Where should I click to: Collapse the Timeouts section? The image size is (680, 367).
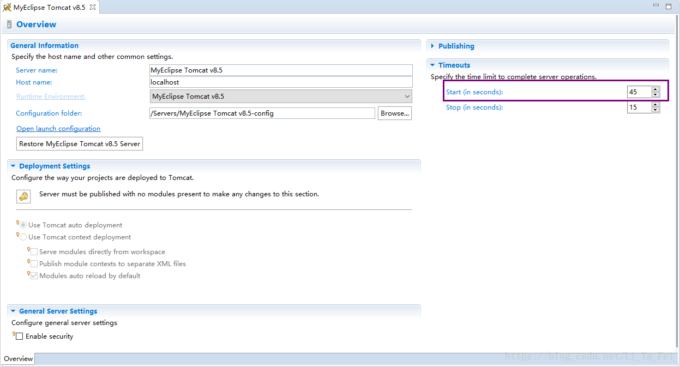tap(432, 65)
